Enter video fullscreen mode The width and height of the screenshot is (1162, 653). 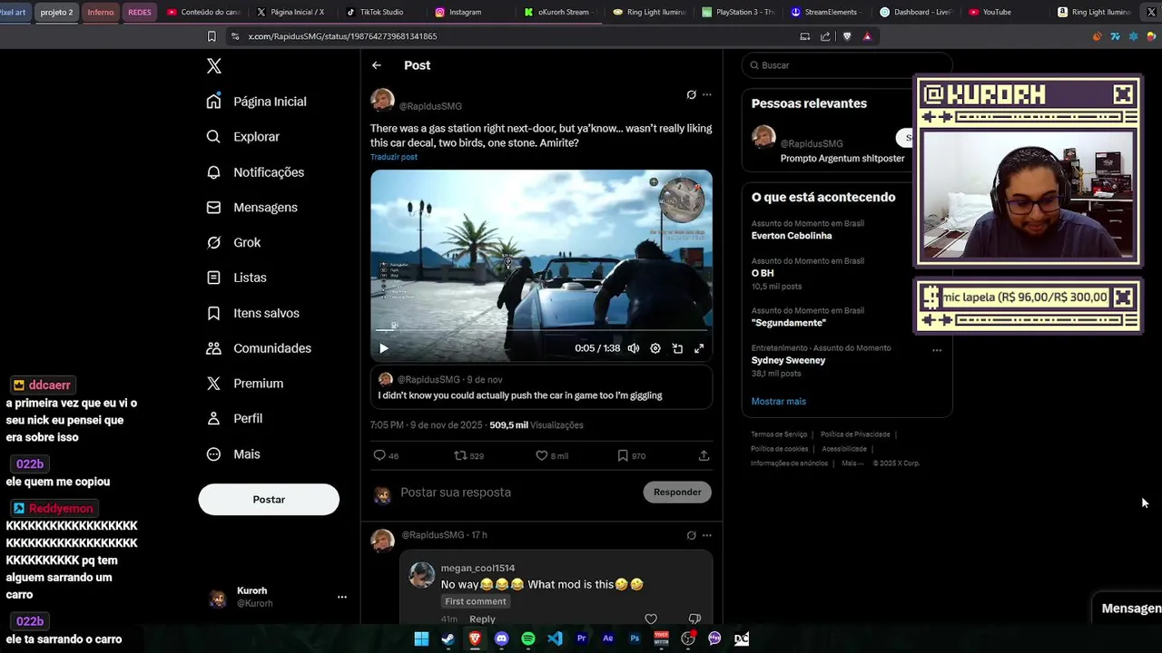pos(699,348)
